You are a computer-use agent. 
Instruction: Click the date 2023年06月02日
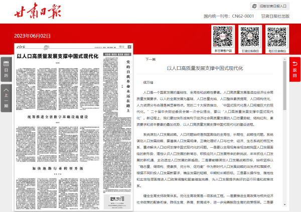32,36
